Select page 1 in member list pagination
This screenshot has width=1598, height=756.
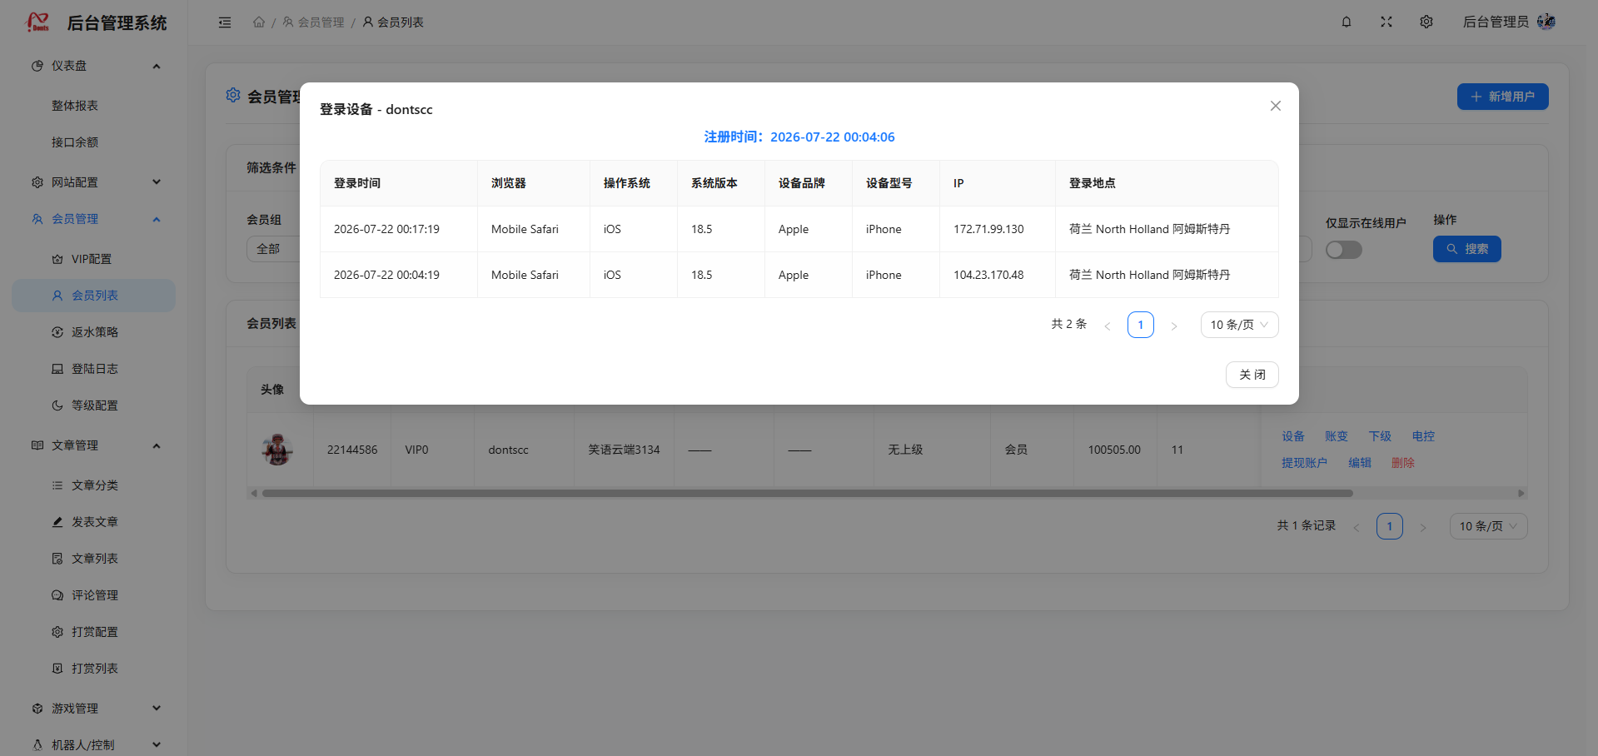click(1389, 526)
